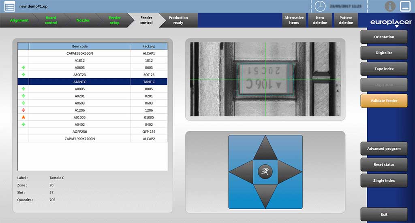Screen dimensions: 415x223
Task: Select the AQFP256 row in table
Action: [x=79, y=132]
